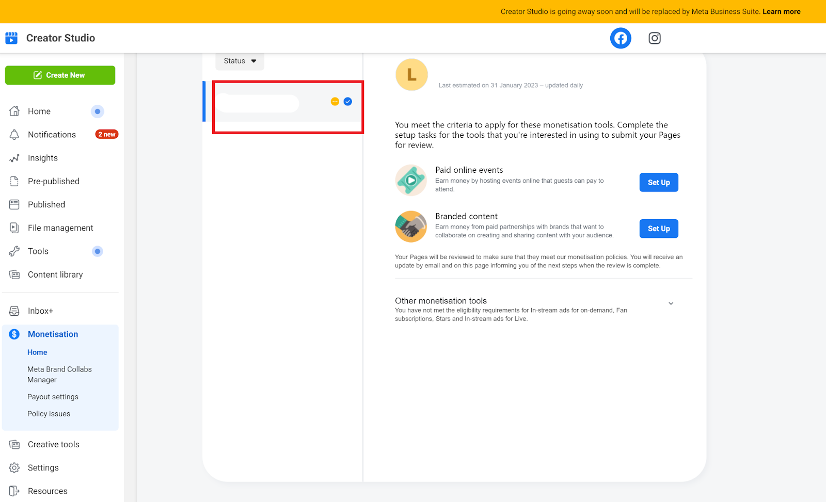Click the Creator Studio title text
Screen dimensions: 826x502
(60, 38)
